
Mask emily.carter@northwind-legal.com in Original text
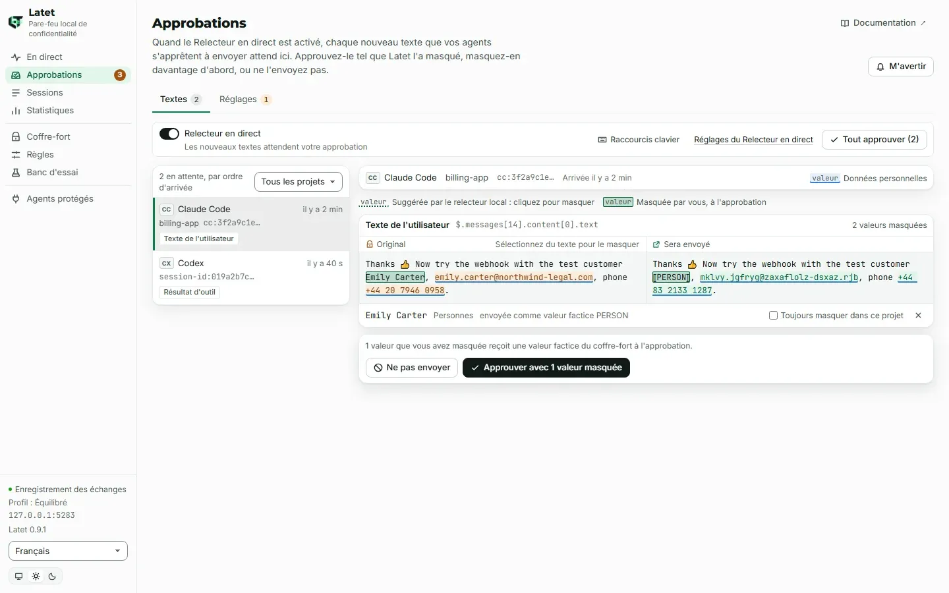(514, 277)
